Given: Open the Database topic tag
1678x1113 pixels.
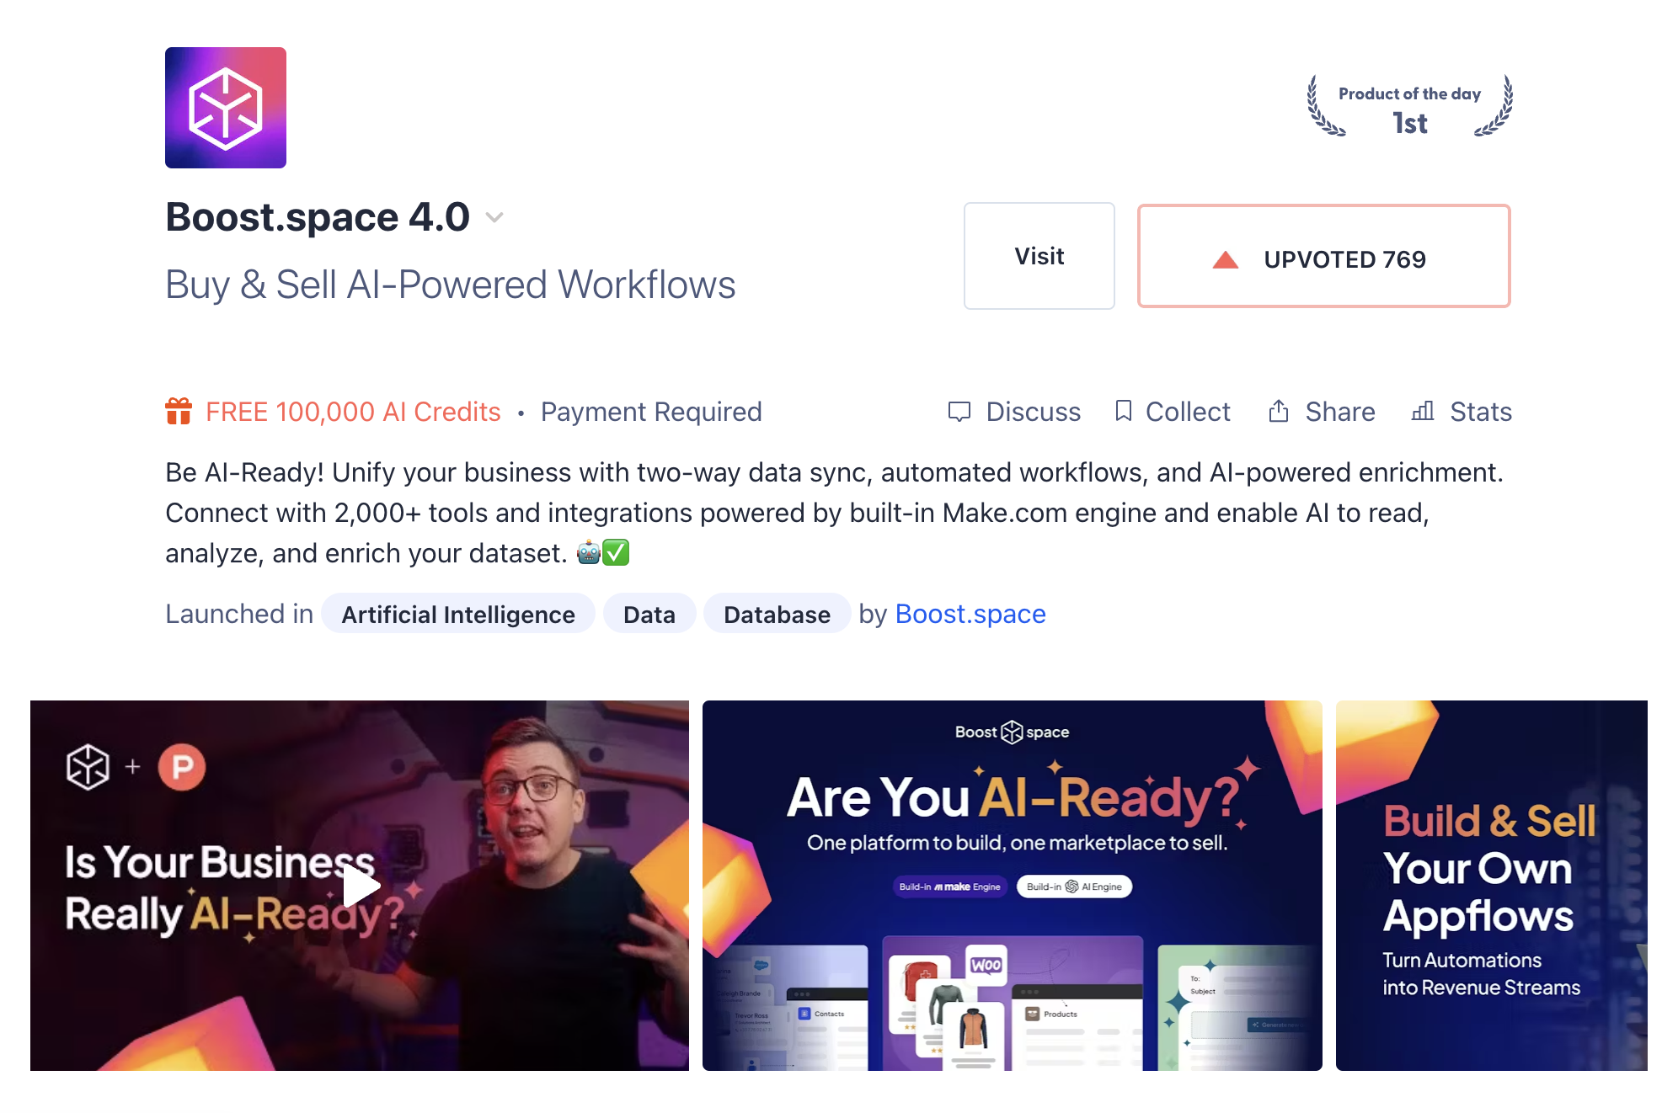Looking at the screenshot, I should click(x=777, y=614).
